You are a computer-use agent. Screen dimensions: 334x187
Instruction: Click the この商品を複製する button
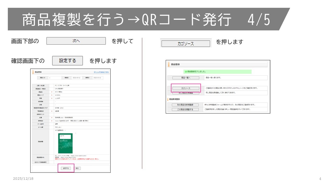[x=186, y=110]
